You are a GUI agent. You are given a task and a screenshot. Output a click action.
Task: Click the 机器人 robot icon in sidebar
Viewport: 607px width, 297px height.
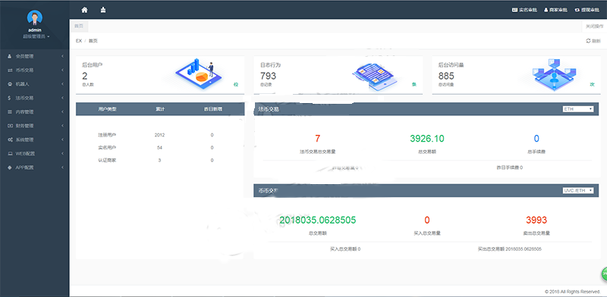pyautogui.click(x=10, y=84)
